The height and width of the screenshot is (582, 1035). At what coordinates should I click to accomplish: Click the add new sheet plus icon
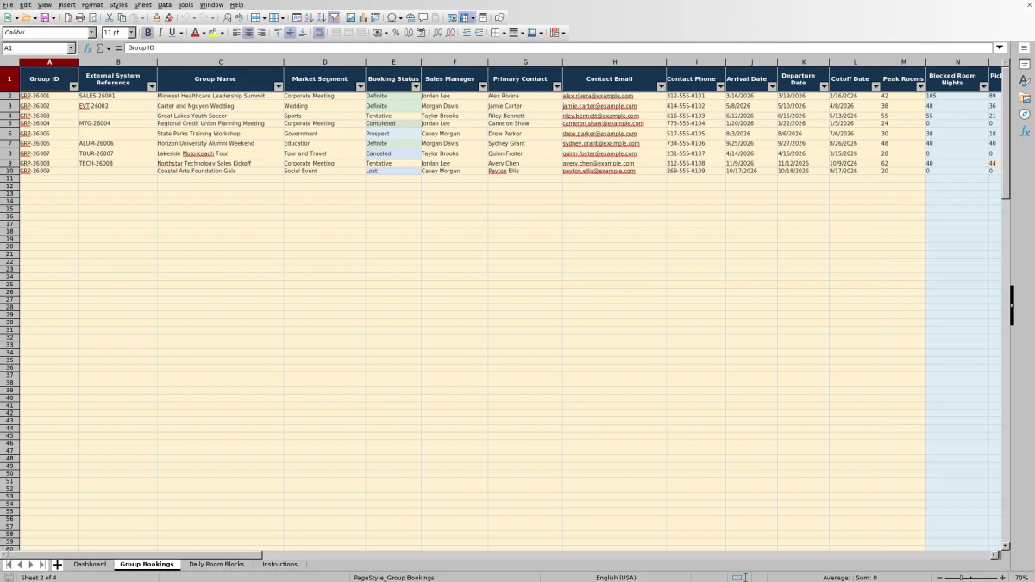[x=58, y=565]
